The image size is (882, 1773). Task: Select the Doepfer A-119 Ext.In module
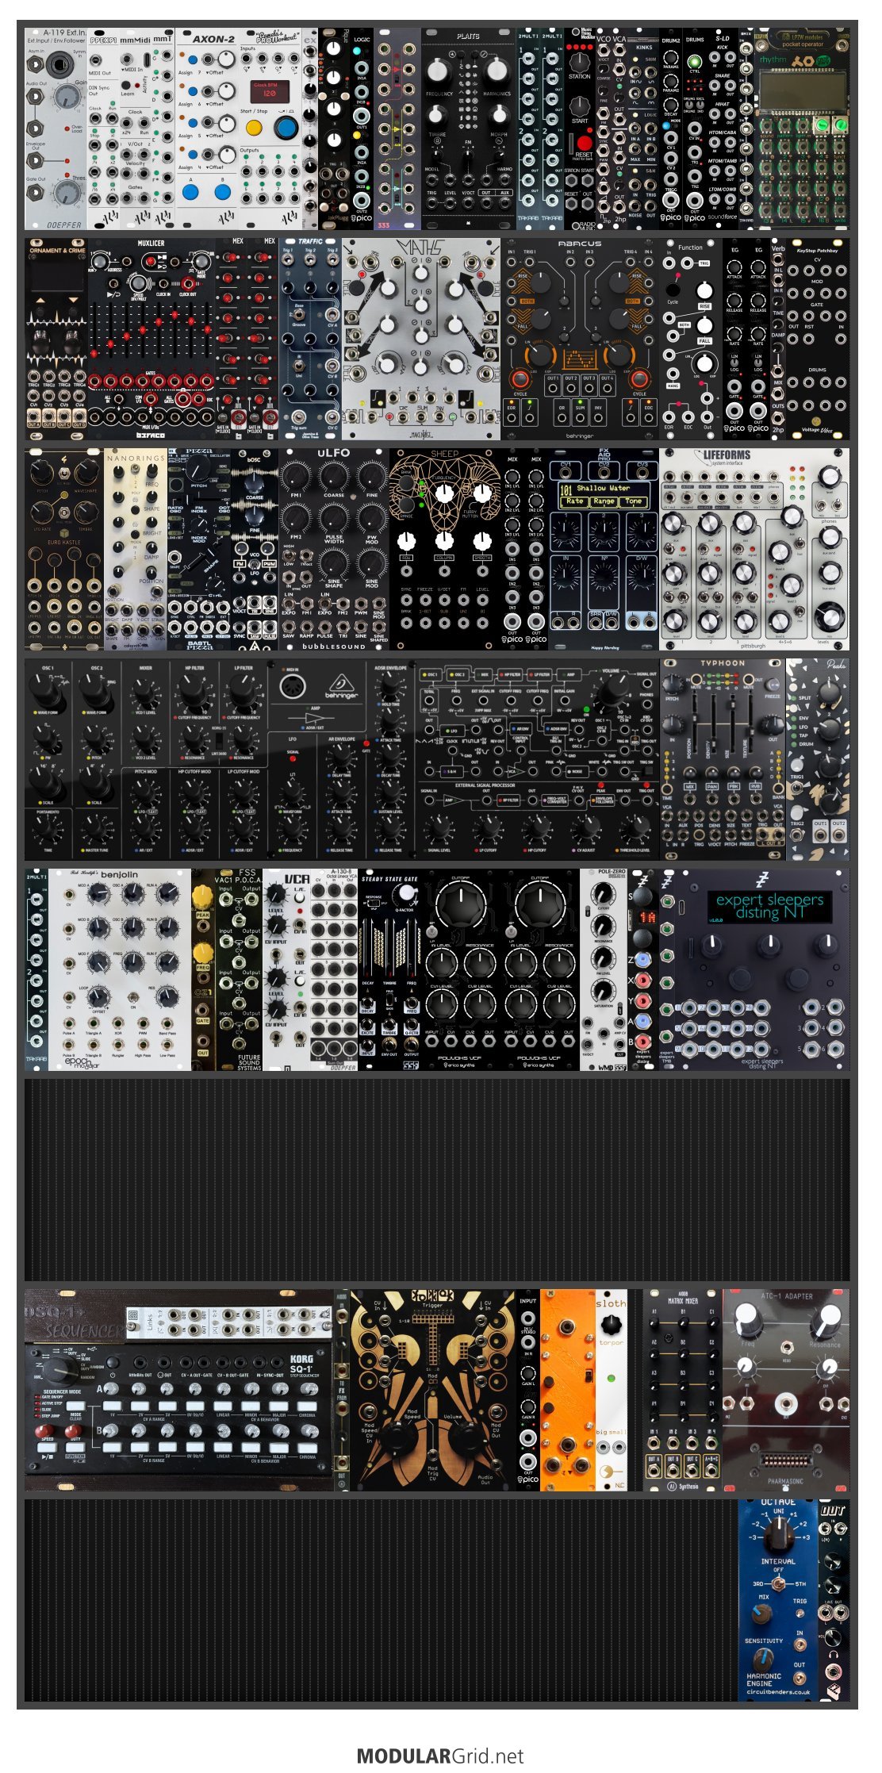pyautogui.click(x=56, y=129)
